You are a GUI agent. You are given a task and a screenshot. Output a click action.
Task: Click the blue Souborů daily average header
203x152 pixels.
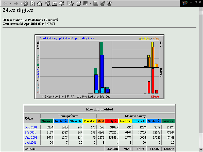[61, 121]
